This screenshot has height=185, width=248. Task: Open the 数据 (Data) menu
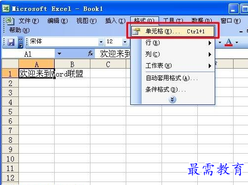(x=202, y=20)
